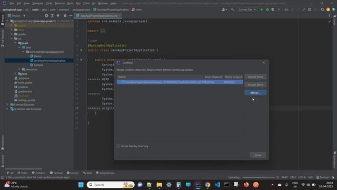Click the Search Everywhere magnifier icon

322,9
